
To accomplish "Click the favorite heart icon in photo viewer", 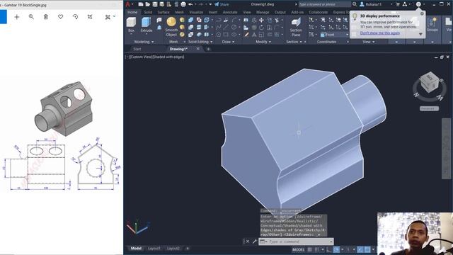I will click(x=60, y=17).
